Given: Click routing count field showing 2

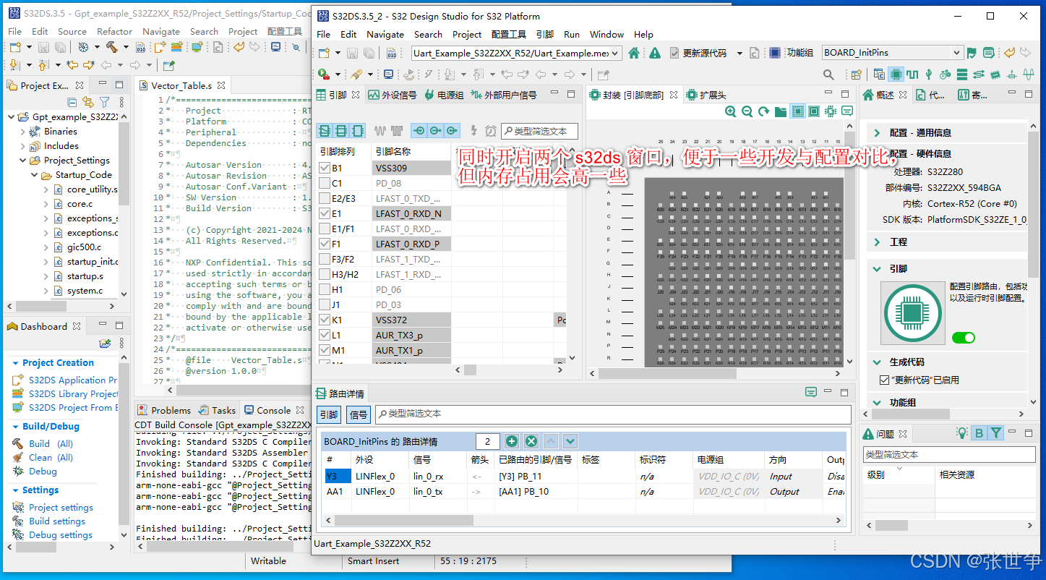Looking at the screenshot, I should click(487, 441).
